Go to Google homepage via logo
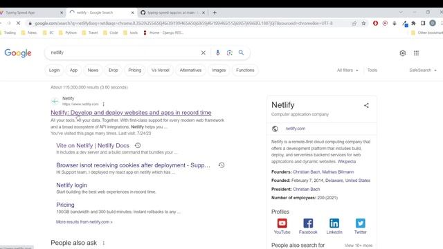 click(18, 53)
